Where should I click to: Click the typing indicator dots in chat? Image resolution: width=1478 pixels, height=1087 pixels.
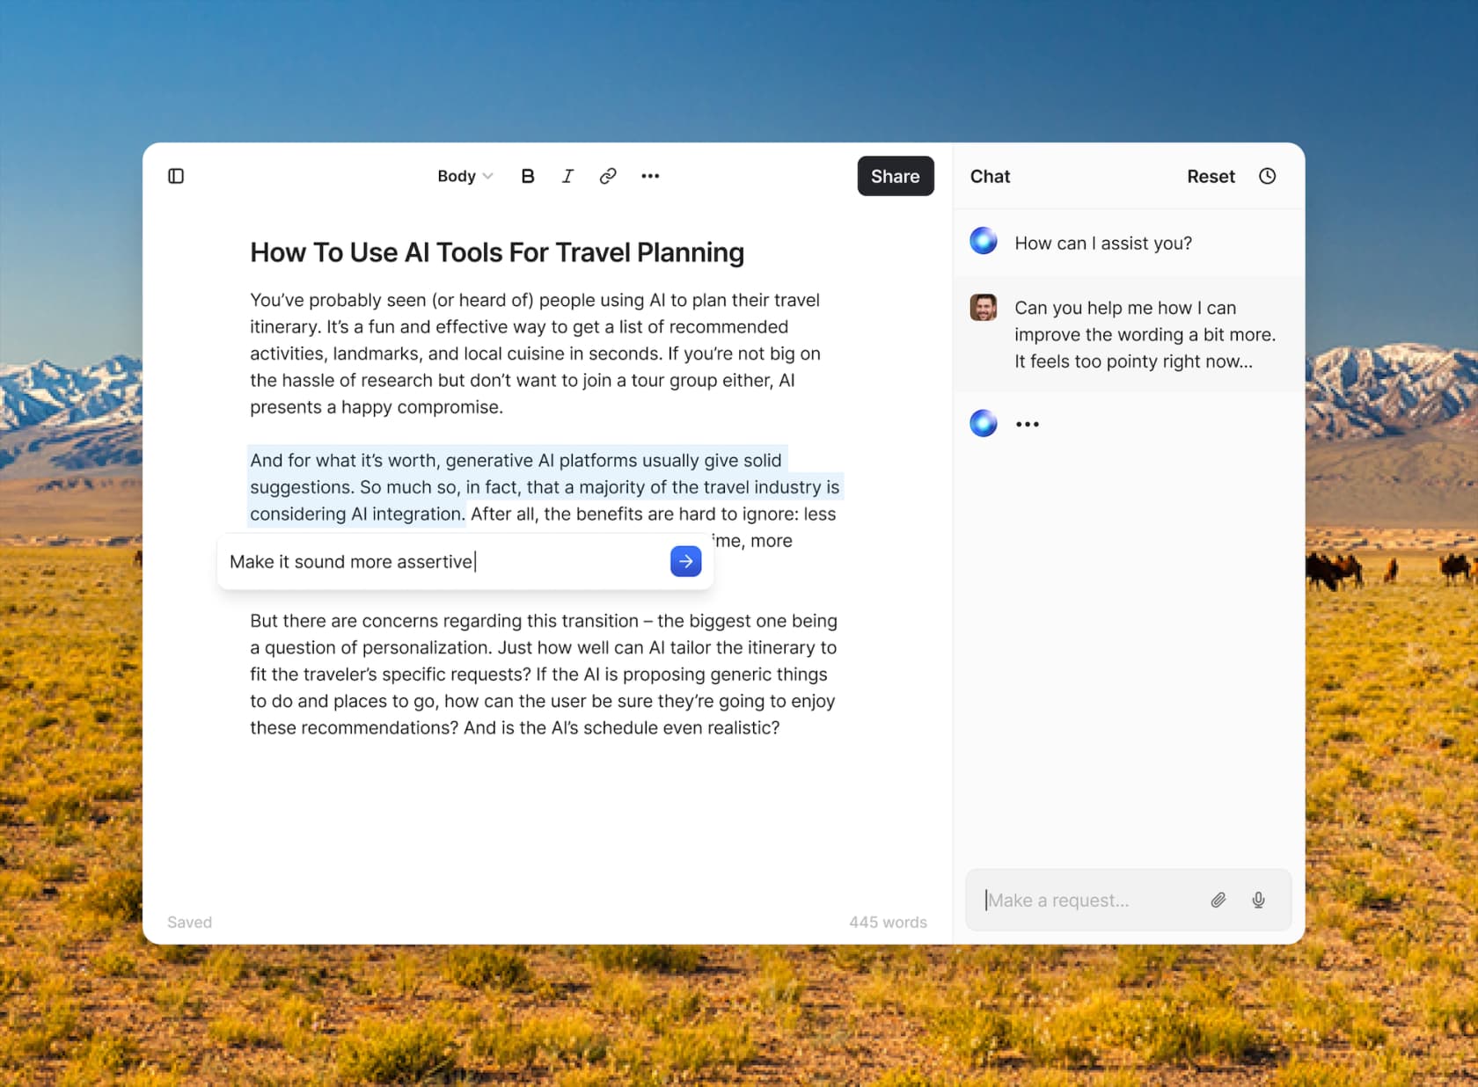[1027, 424]
